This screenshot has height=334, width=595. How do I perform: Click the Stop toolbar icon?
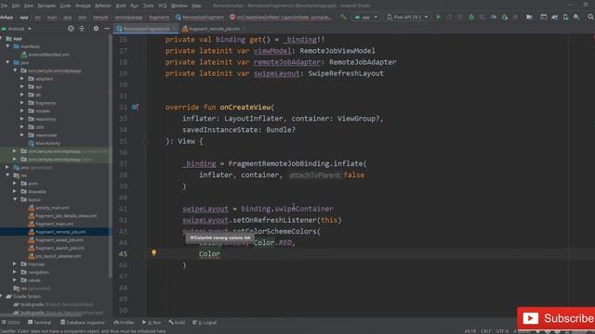pos(515,17)
